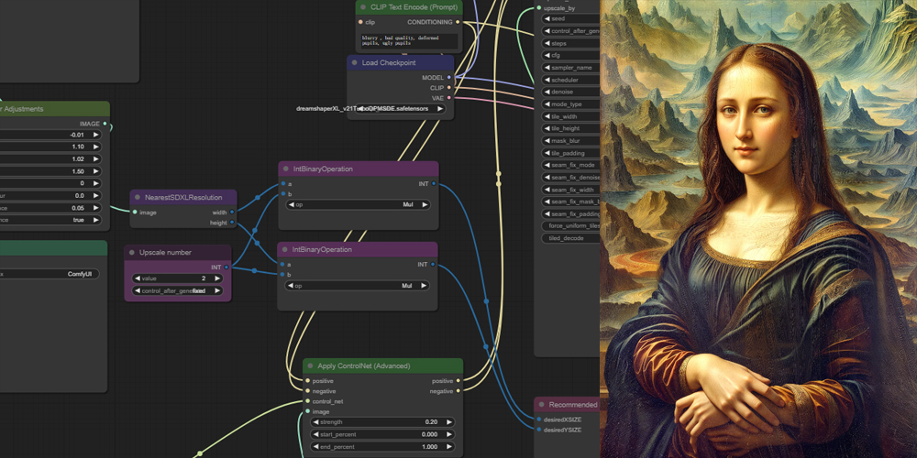Toggle the force_uniform_tiles option
The image size is (917, 458).
click(x=570, y=225)
